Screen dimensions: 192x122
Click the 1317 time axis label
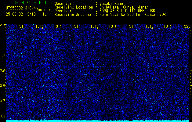coord(131,26)
